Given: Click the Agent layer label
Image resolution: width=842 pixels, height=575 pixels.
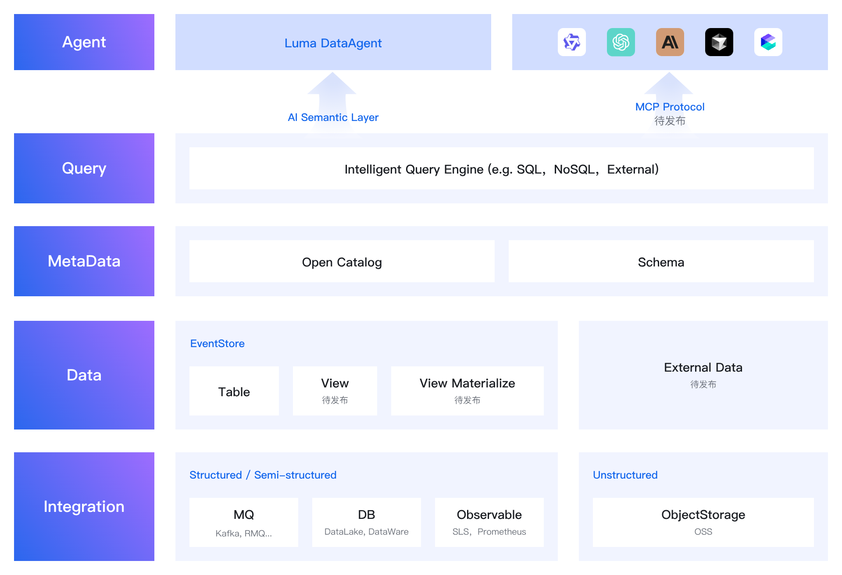Looking at the screenshot, I should pyautogui.click(x=84, y=42).
